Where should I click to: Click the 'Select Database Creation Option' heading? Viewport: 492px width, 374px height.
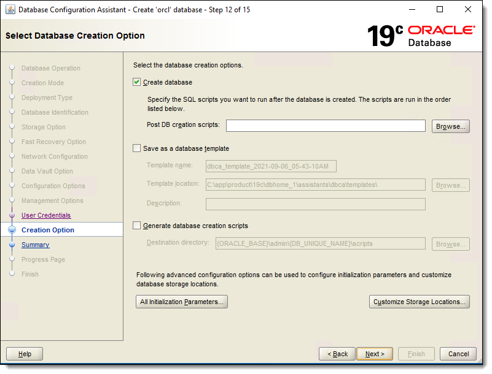point(75,36)
